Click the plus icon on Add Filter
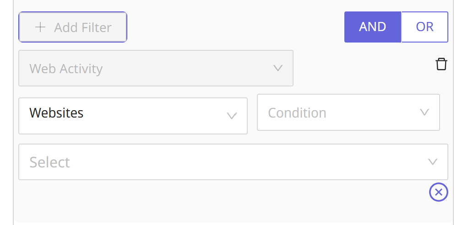Viewport: 468px width, 225px height. 40,27
